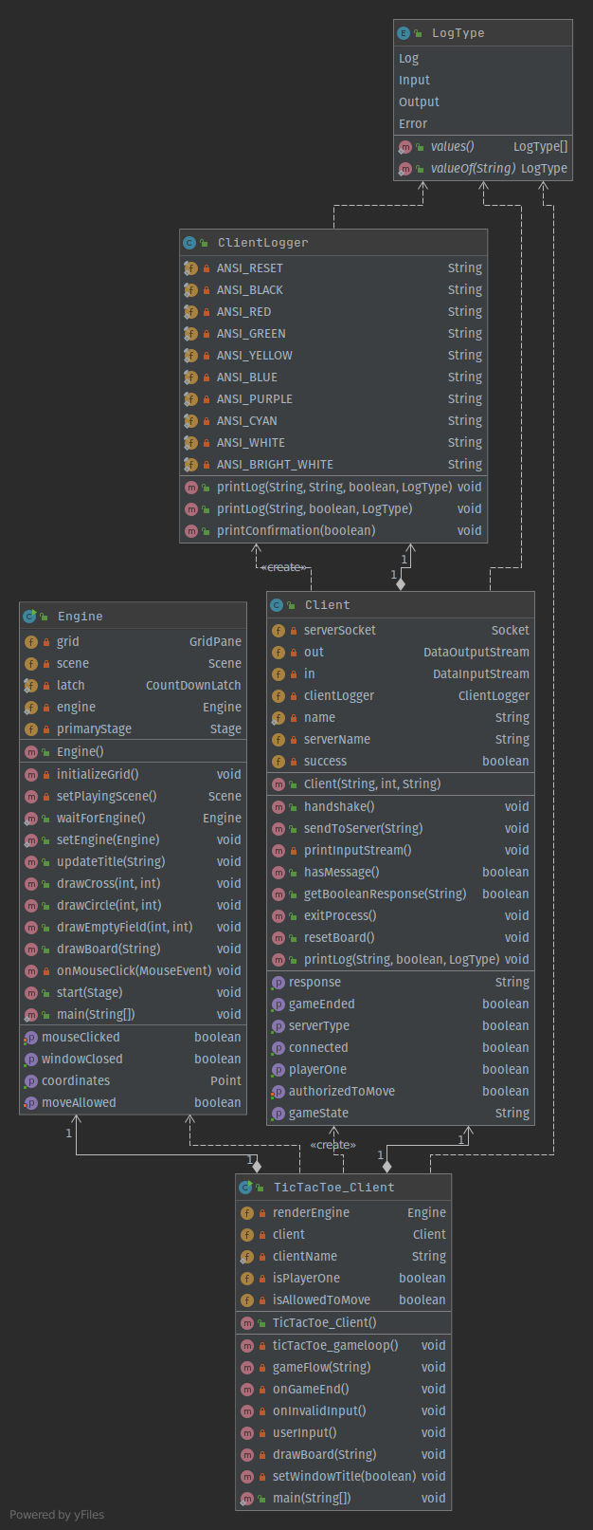Click the lock icon next to serverSocket
The height and width of the screenshot is (1530, 593).
(x=294, y=631)
